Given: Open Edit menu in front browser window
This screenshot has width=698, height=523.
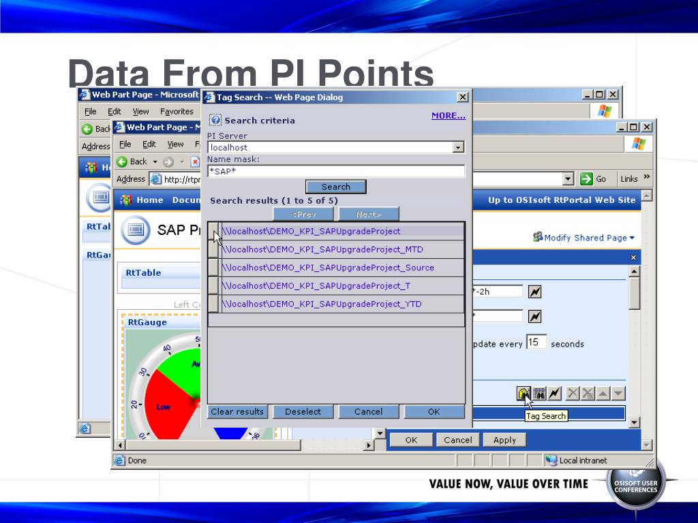Looking at the screenshot, I should [x=149, y=144].
